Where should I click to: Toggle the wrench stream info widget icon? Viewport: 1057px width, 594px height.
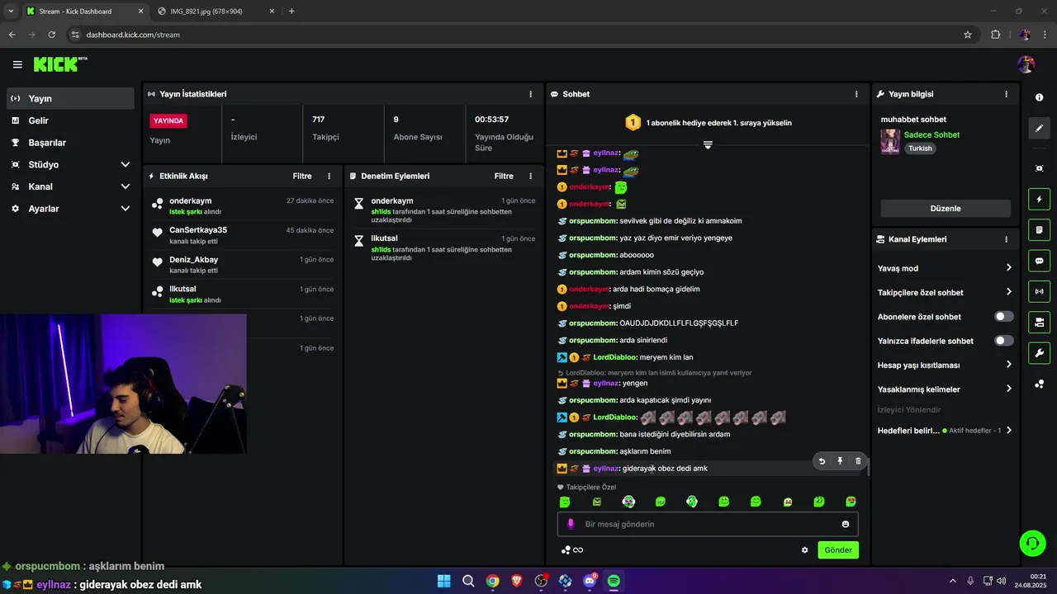[1039, 353]
